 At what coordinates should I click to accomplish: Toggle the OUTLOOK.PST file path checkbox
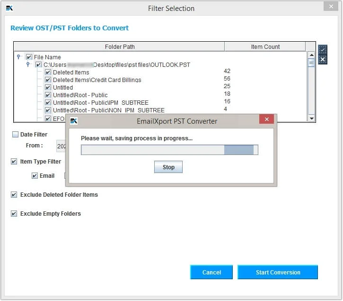[38, 64]
